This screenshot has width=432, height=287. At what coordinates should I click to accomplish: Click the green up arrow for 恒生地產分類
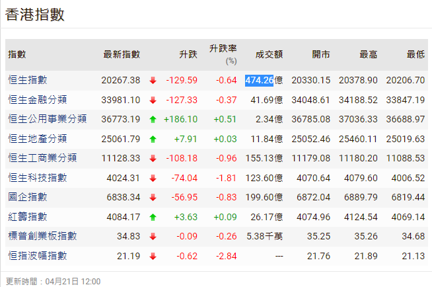(153, 139)
